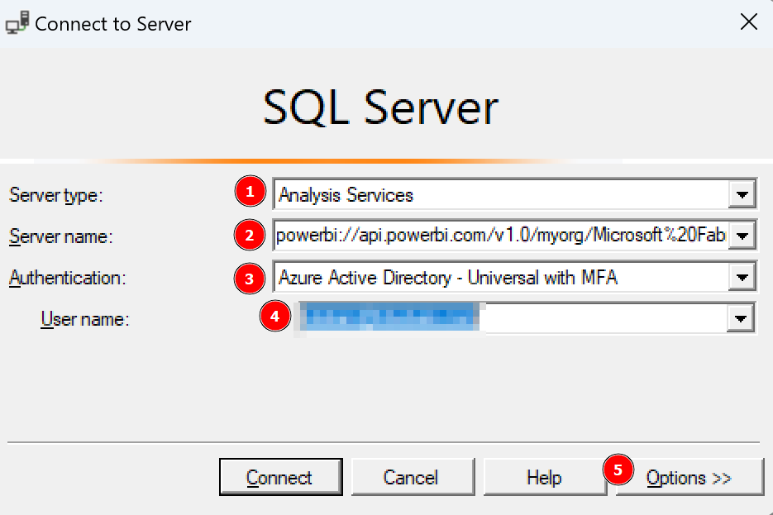Click inside the powerbi:// server name field
Viewport: 773px width, 515px height.
(x=500, y=237)
